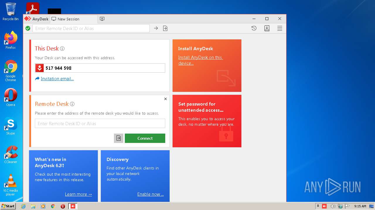This screenshot has height=210, width=375.
Task: Open Google Chrome desktop shortcut
Action: [11, 71]
